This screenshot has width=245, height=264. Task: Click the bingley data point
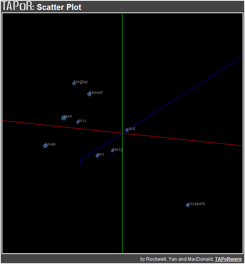coord(74,84)
